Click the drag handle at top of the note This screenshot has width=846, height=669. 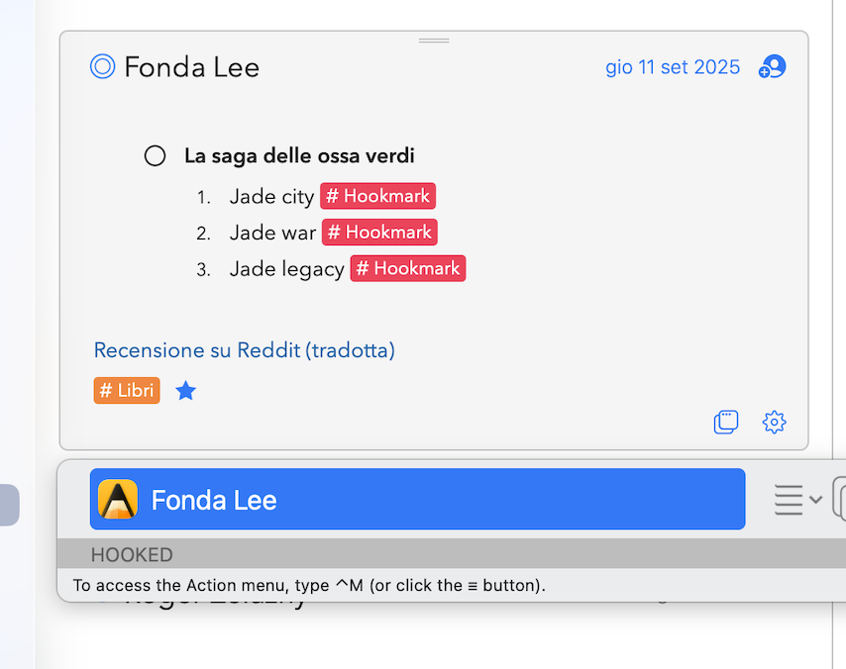[x=434, y=41]
